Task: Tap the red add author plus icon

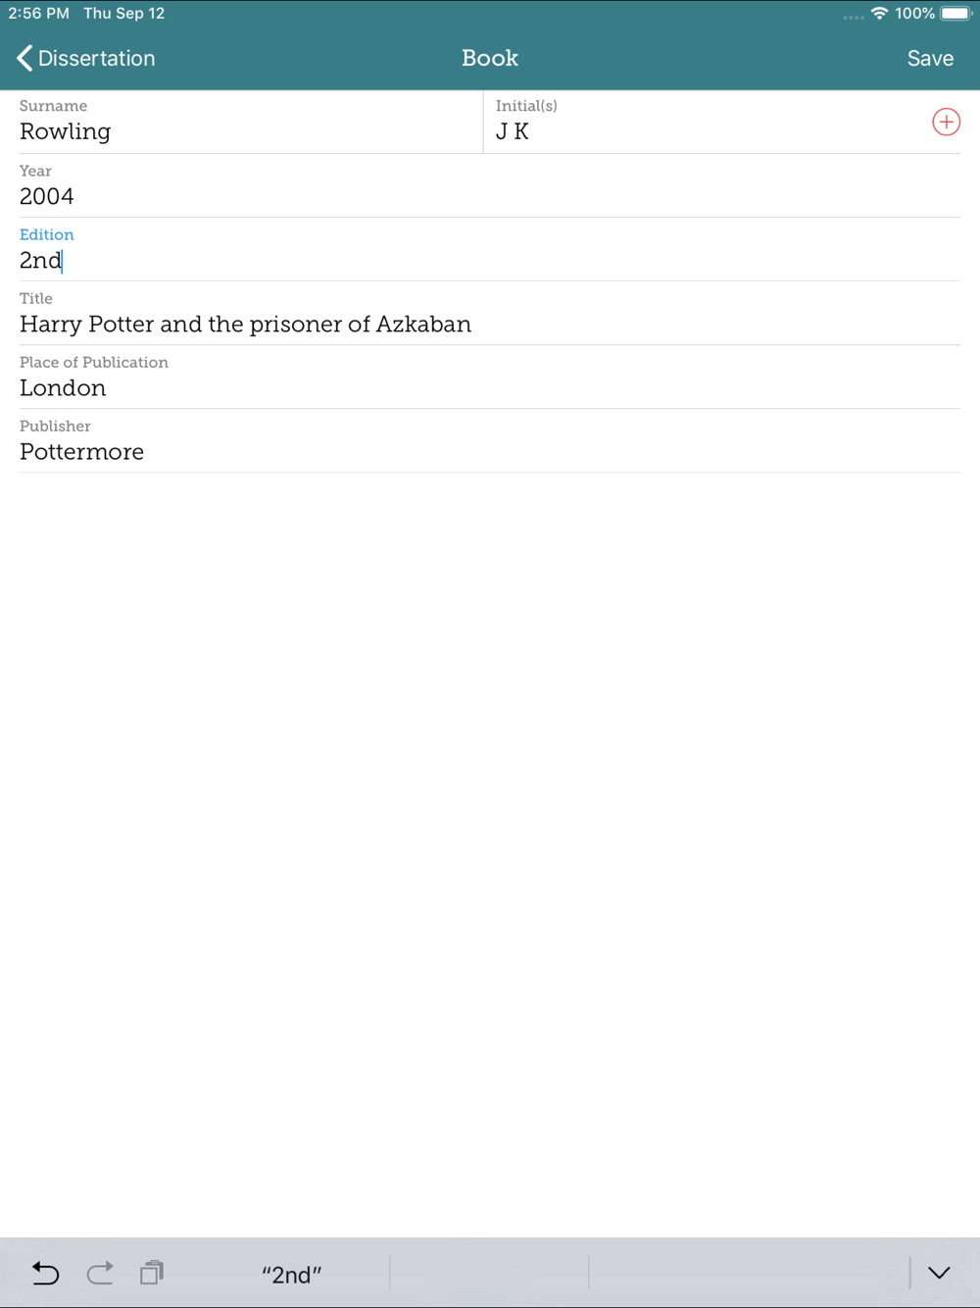Action: [x=946, y=122]
